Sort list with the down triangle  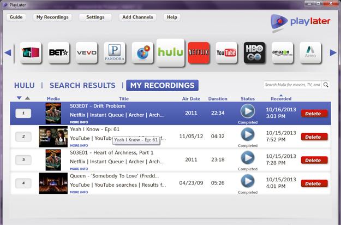click(19, 98)
